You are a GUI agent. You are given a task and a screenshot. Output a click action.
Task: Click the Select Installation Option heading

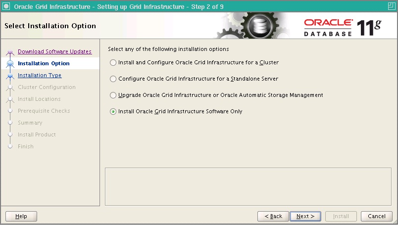point(50,26)
